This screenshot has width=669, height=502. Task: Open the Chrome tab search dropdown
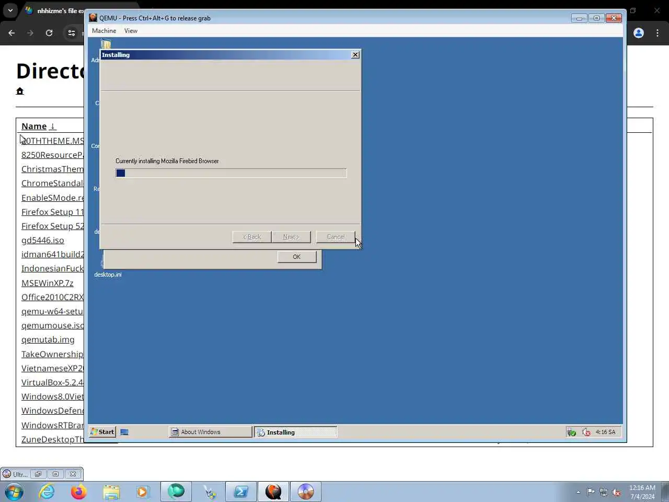click(10, 10)
